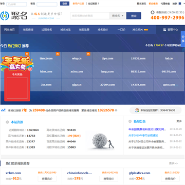Image resolution: width=185 pixels, height=185 pixels.
Task: Select wbg.cn domain cell
Action: coord(77,59)
